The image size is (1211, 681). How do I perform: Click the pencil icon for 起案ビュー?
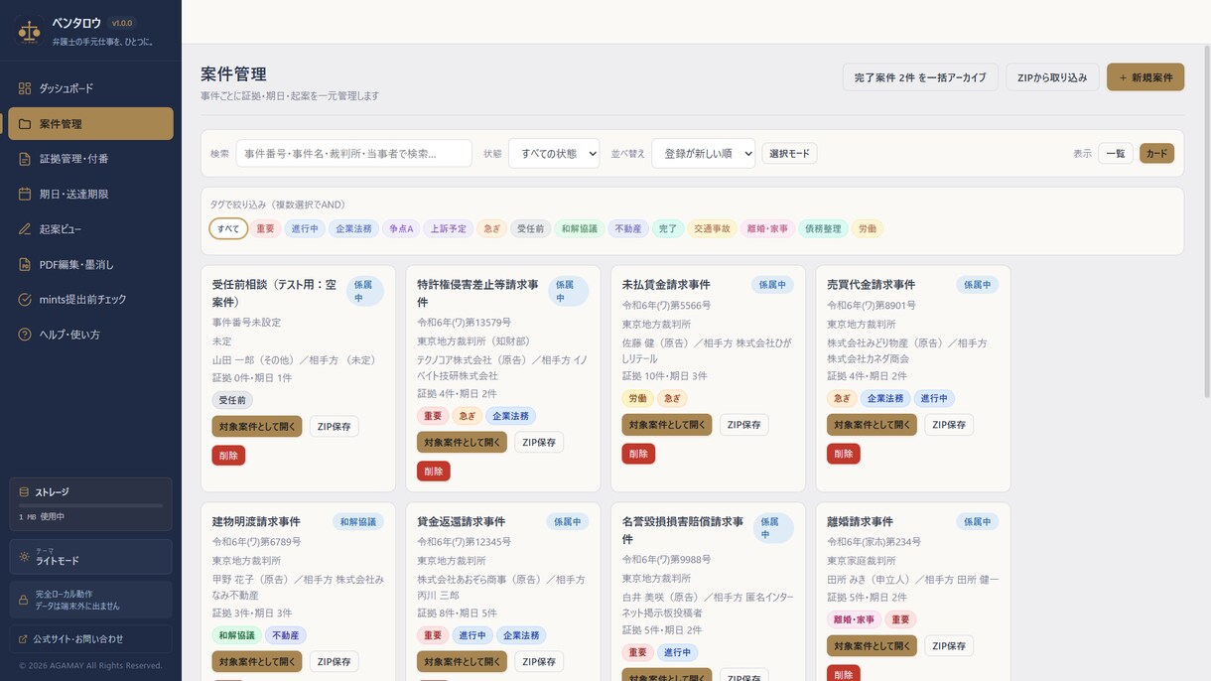coord(25,229)
